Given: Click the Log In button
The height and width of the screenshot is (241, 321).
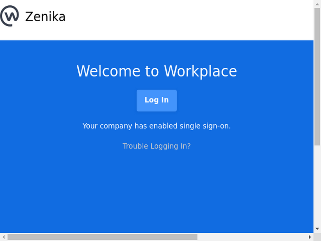Looking at the screenshot, I should click(x=157, y=100).
